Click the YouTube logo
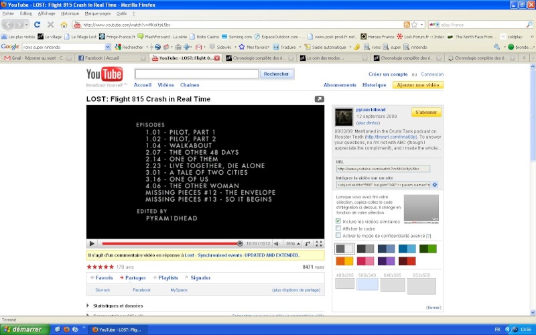 [x=105, y=74]
